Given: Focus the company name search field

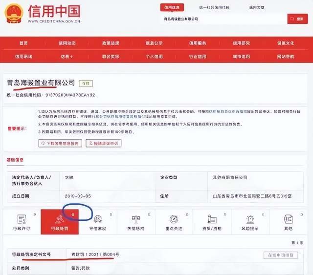Looking at the screenshot, I should 224,19.
